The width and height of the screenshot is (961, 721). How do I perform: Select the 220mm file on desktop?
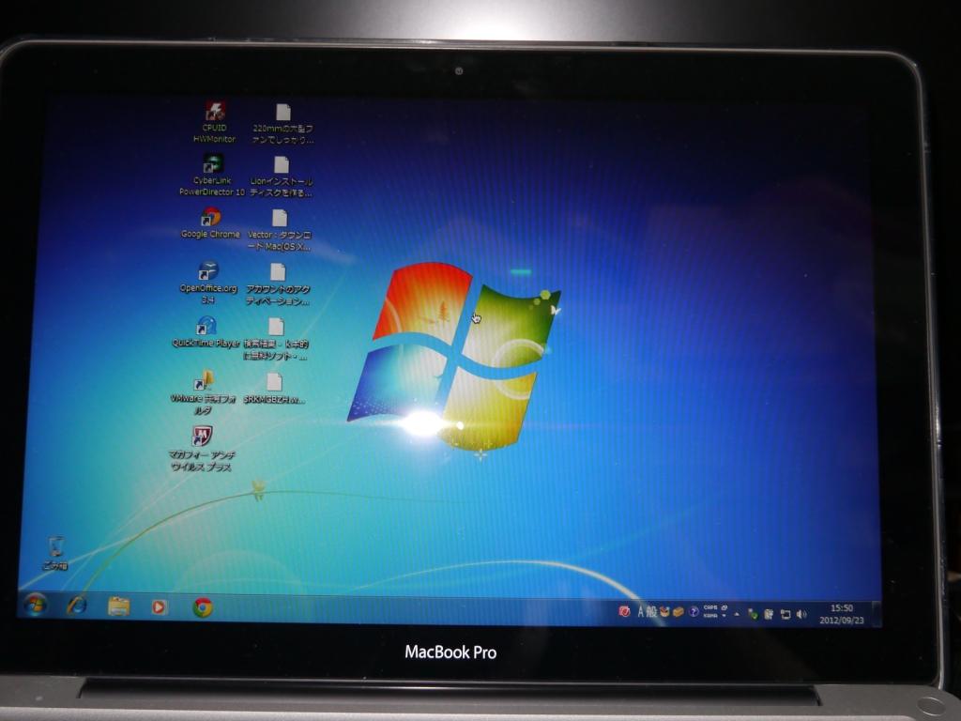pos(282,124)
